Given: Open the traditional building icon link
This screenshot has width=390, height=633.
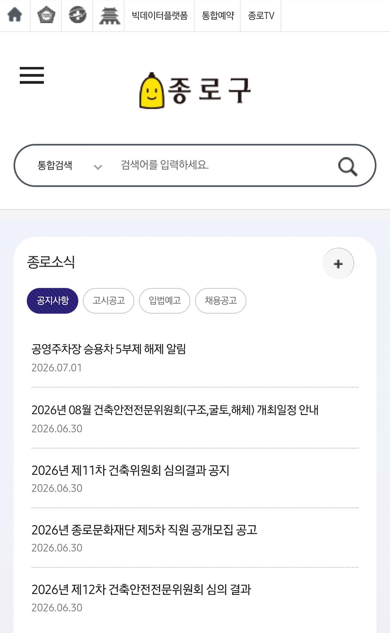Looking at the screenshot, I should click(x=109, y=16).
